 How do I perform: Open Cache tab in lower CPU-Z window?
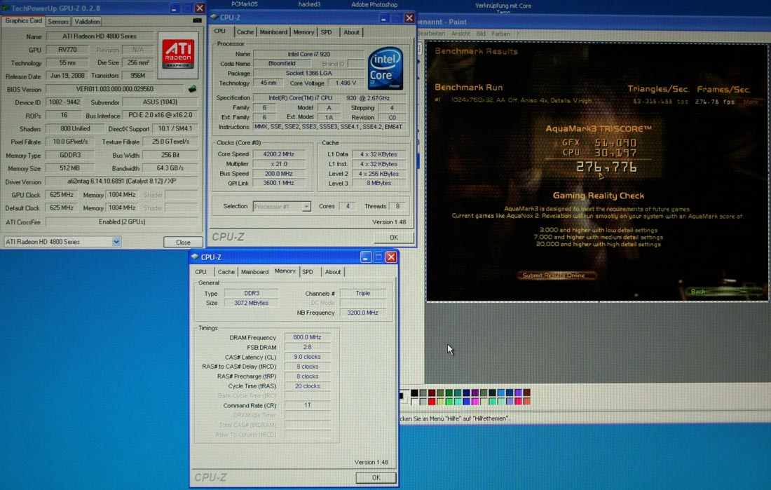[226, 271]
